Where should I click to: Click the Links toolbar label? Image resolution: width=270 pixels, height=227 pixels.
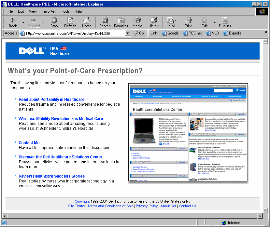[x=154, y=33]
